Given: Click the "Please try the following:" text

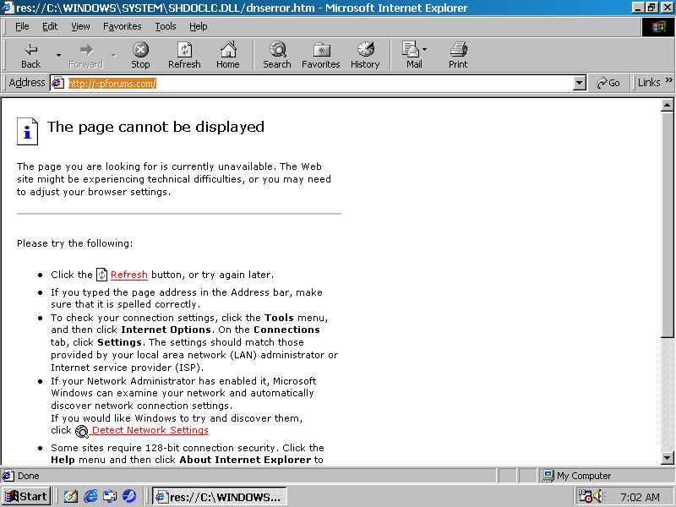Looking at the screenshot, I should (74, 243).
